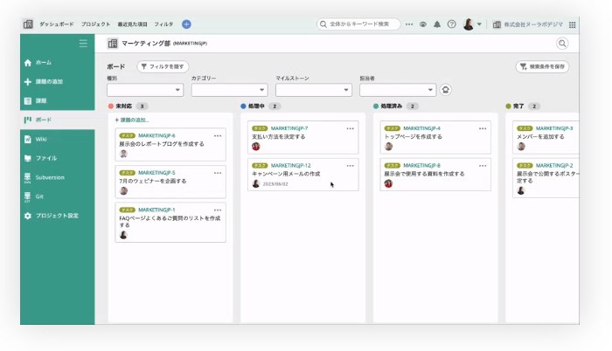
Task: Collapse sidebar with the hamburger icon
Action: (x=83, y=43)
